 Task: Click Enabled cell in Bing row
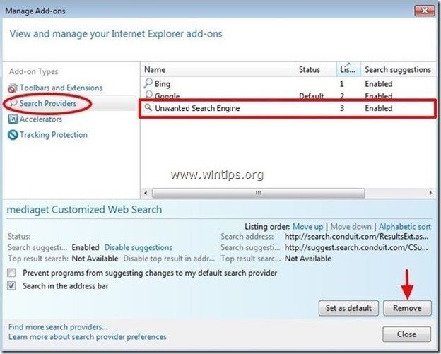point(379,84)
